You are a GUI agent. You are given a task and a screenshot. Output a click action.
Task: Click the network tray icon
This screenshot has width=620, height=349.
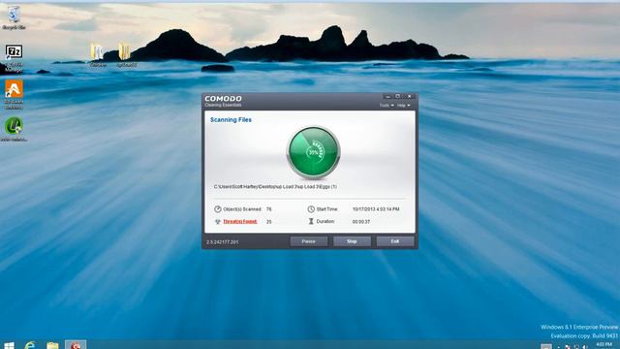click(x=576, y=347)
